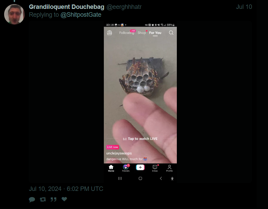268x209 pixels.
Task: Open Grandiloquent Douchebag's profile name
Action: pyautogui.click(x=66, y=7)
